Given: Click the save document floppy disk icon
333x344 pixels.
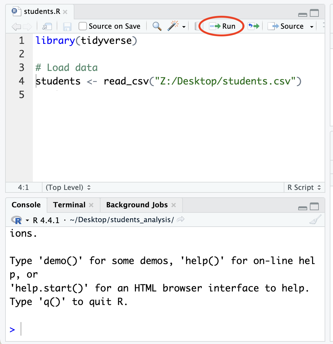Looking at the screenshot, I should [x=67, y=26].
